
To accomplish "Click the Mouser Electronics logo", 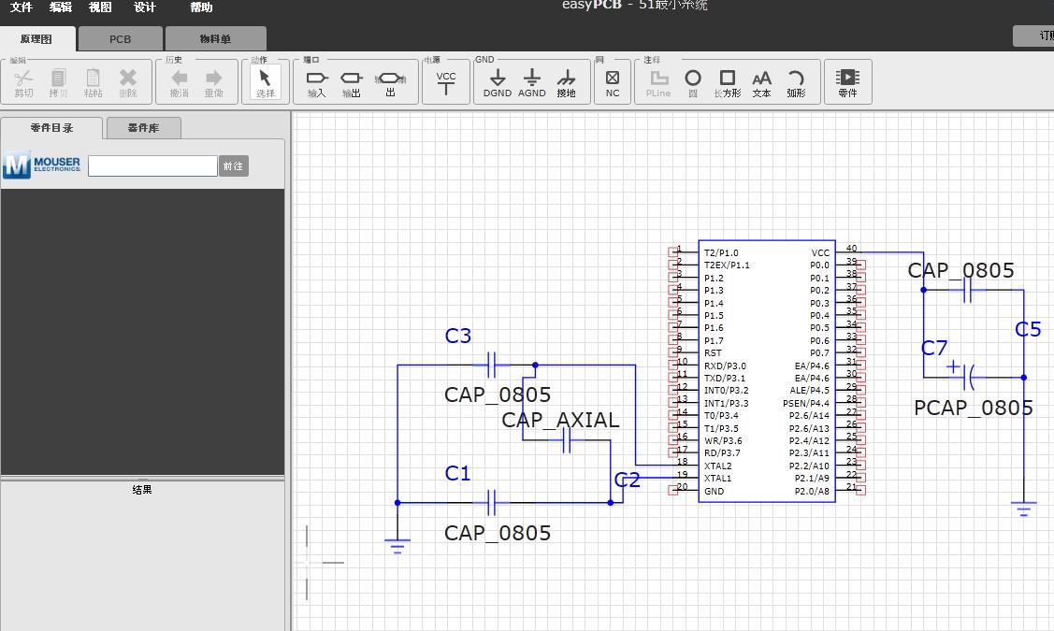I will [x=42, y=165].
